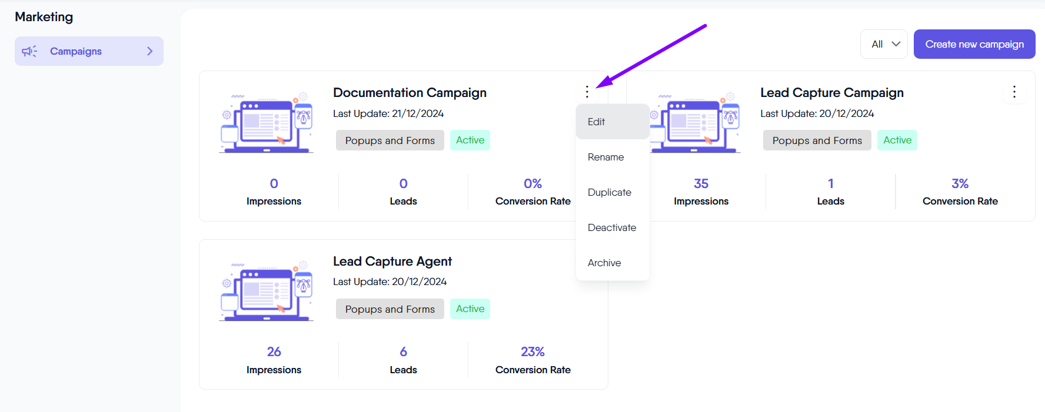Click the 23% Conversion Rate stat

tap(533, 359)
